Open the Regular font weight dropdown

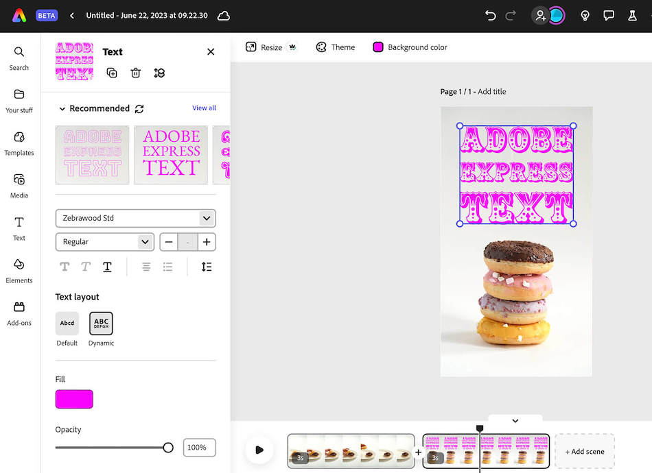pyautogui.click(x=104, y=242)
